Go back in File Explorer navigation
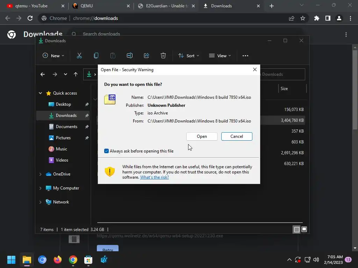Viewport: 358px width, 268px height. [x=42, y=74]
